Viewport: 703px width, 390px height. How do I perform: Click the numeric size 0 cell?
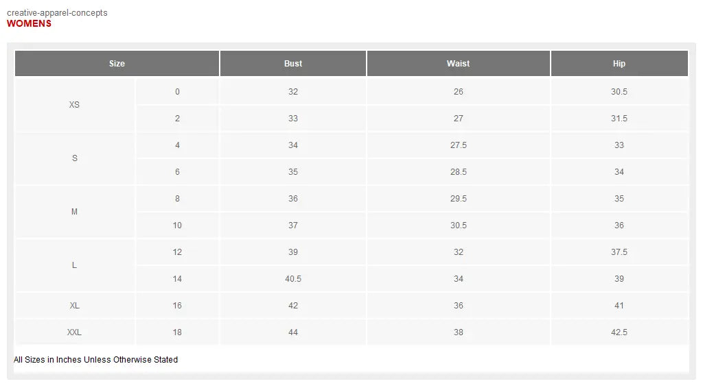pos(177,92)
